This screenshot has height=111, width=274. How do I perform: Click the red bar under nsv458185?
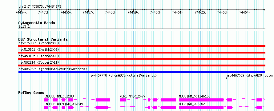coord(142,59)
